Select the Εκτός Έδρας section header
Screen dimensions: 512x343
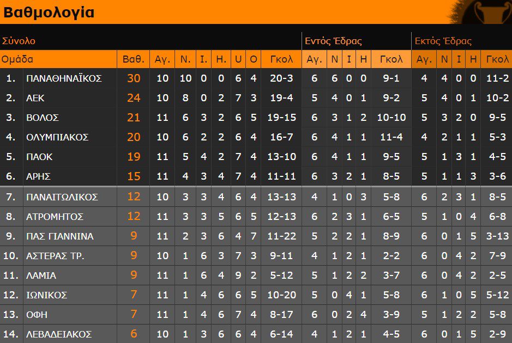click(443, 41)
